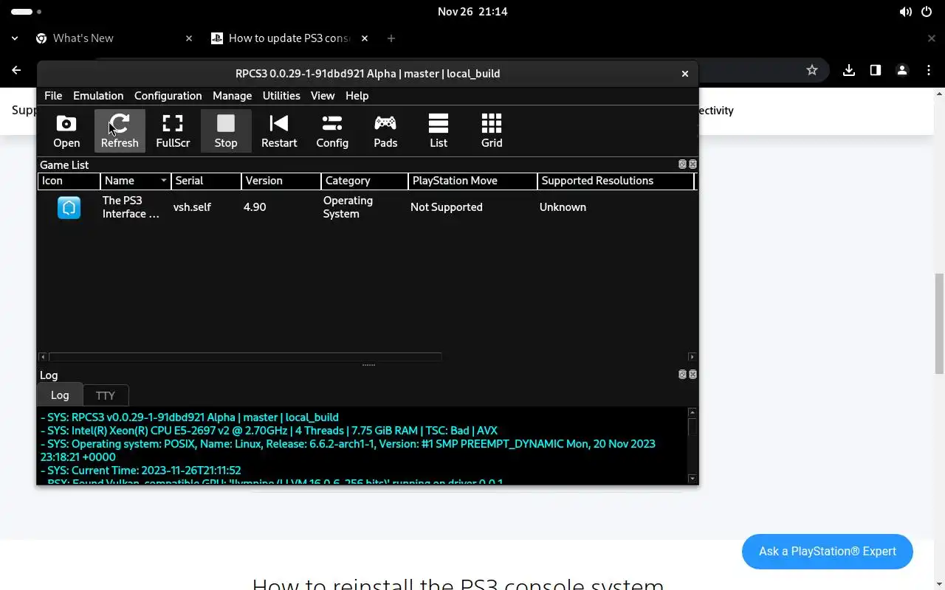
Task: Switch game list to Grid view
Action: click(492, 131)
